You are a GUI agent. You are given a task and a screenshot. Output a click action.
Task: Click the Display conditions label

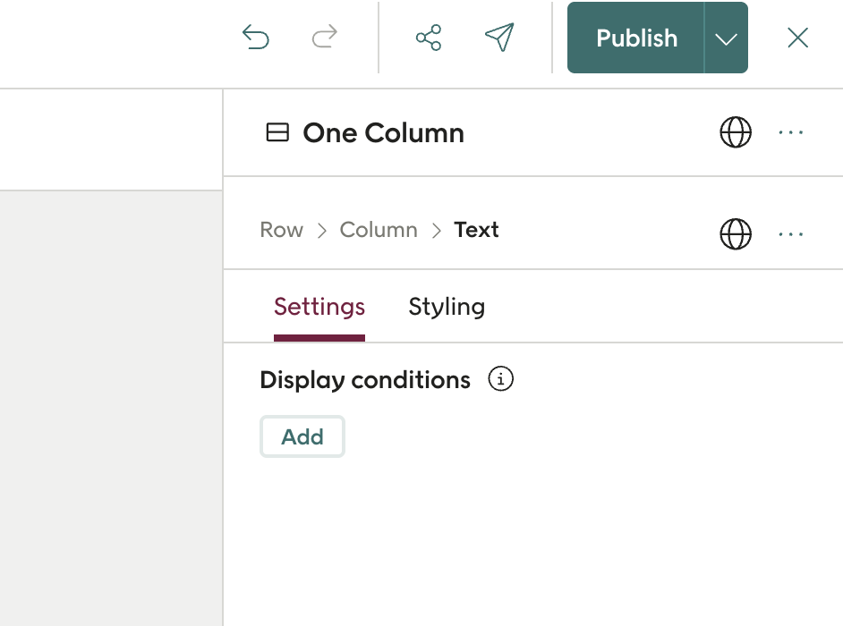pos(365,380)
